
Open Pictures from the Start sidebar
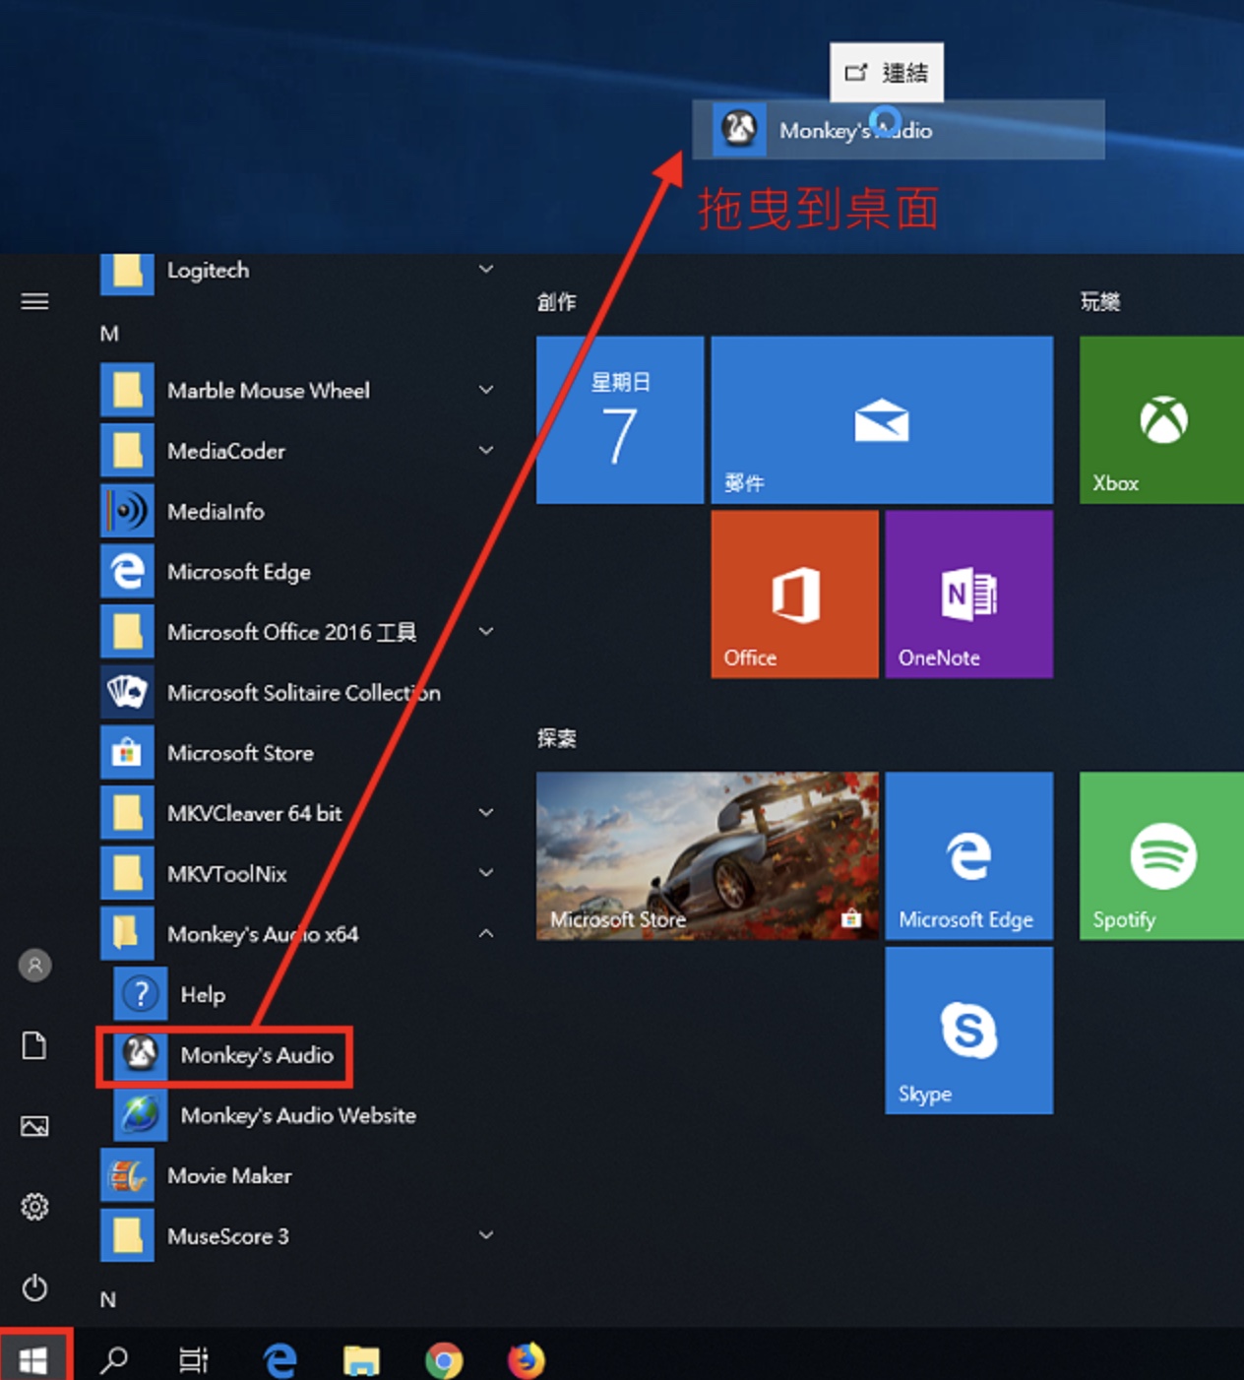(x=34, y=1126)
